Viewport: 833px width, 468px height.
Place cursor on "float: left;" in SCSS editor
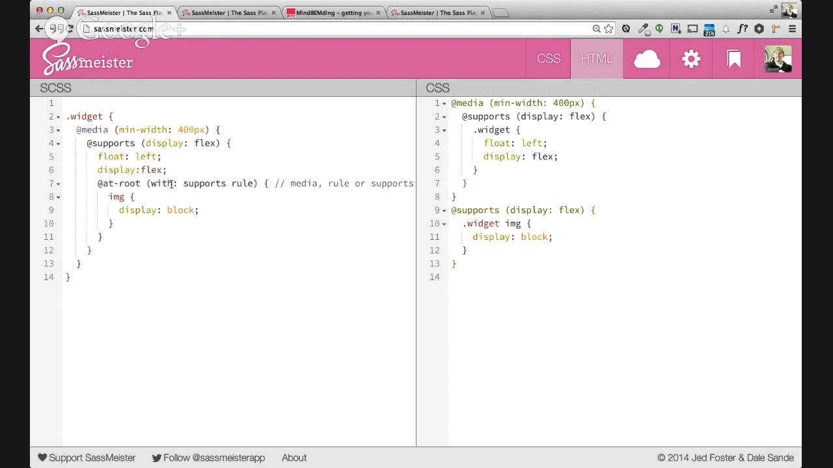(130, 157)
